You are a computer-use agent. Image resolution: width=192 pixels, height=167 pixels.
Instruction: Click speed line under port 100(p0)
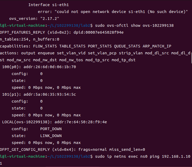tap(46, 87)
